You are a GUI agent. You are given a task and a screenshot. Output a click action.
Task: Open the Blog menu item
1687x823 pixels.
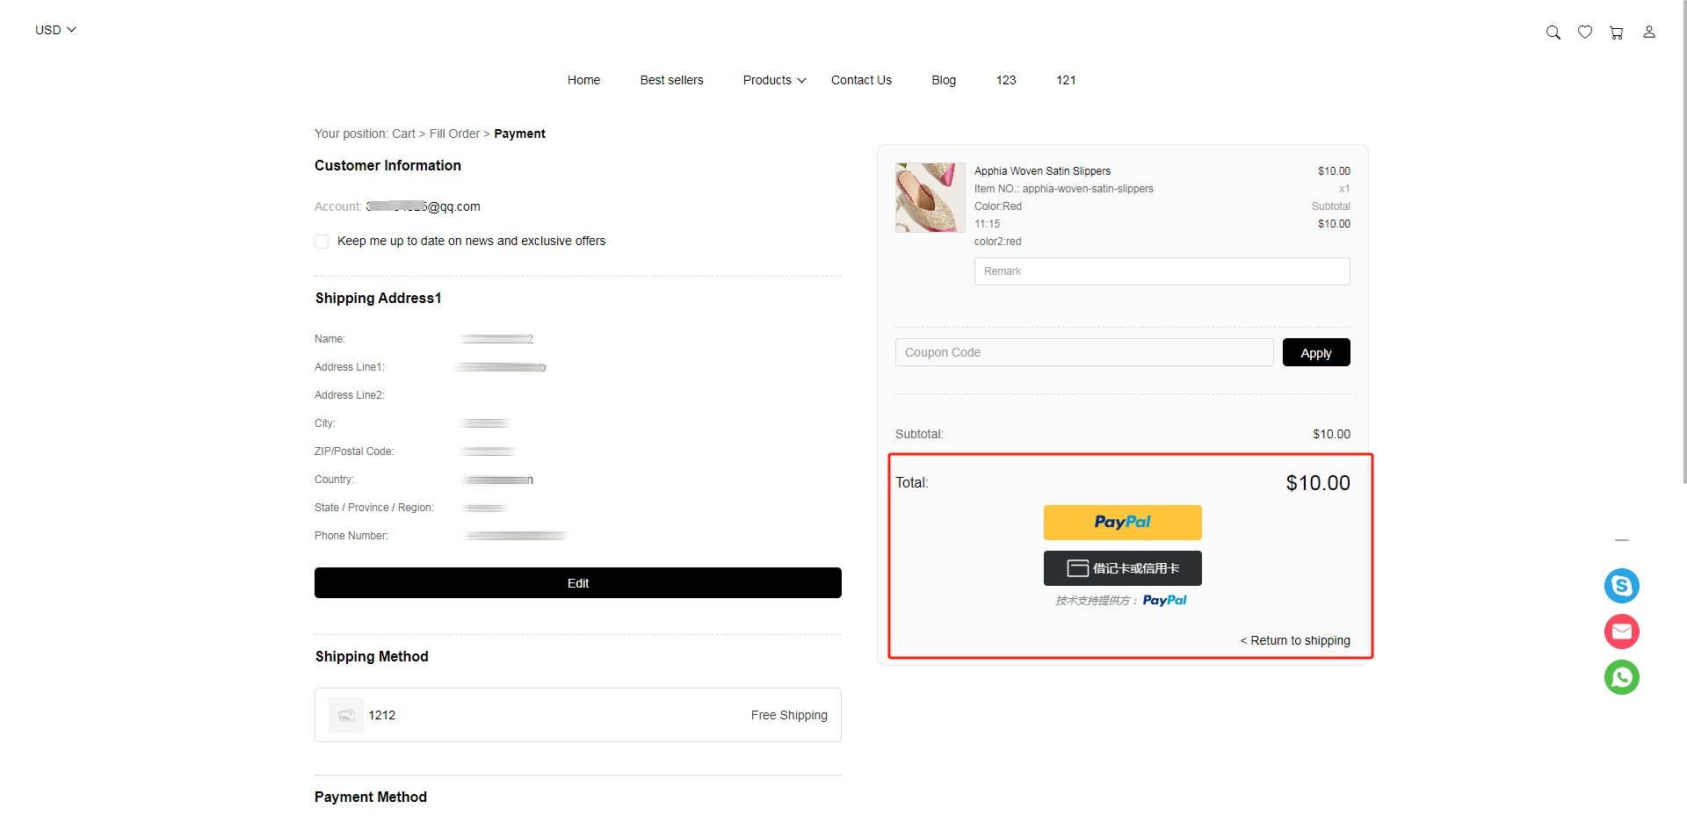(944, 80)
